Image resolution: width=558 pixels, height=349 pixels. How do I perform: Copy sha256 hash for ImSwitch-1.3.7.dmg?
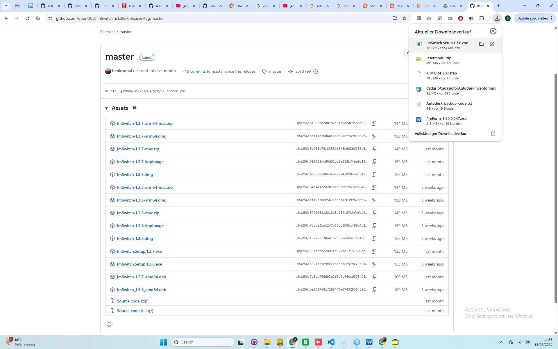pos(374,174)
